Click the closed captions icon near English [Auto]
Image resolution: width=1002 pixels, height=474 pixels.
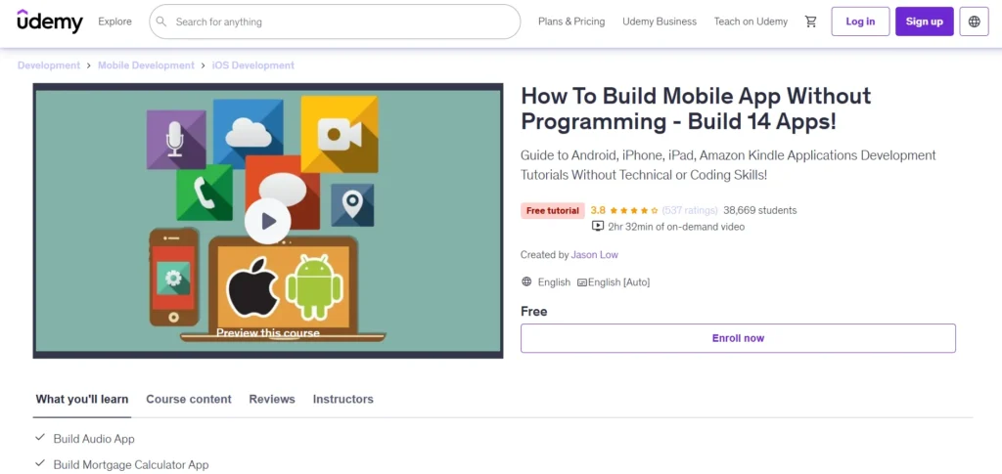582,282
